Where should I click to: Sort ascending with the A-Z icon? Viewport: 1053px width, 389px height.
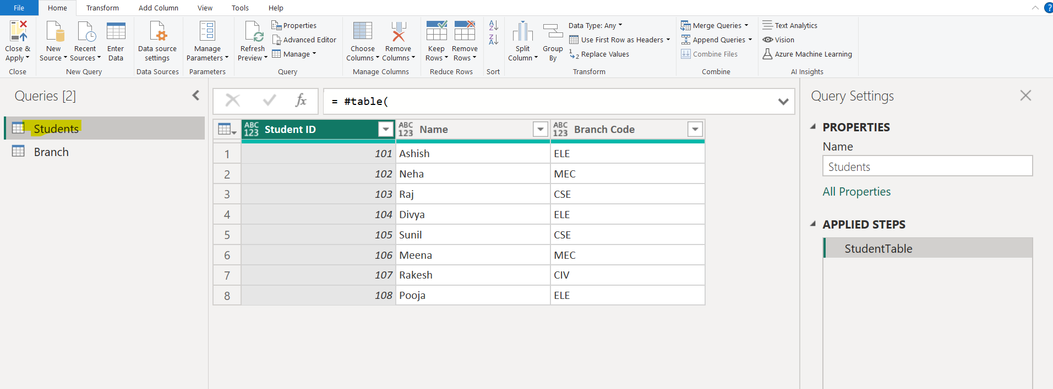click(x=493, y=25)
